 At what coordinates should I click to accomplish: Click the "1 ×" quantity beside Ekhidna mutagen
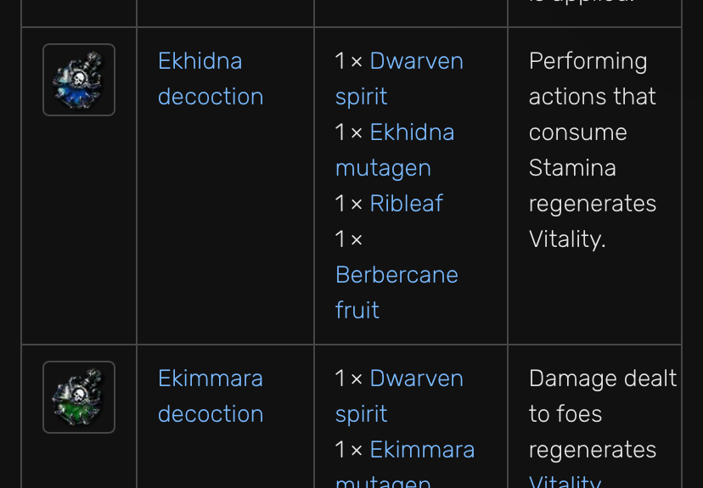pyautogui.click(x=349, y=132)
